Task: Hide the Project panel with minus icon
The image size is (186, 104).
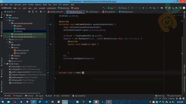Action: point(44,12)
